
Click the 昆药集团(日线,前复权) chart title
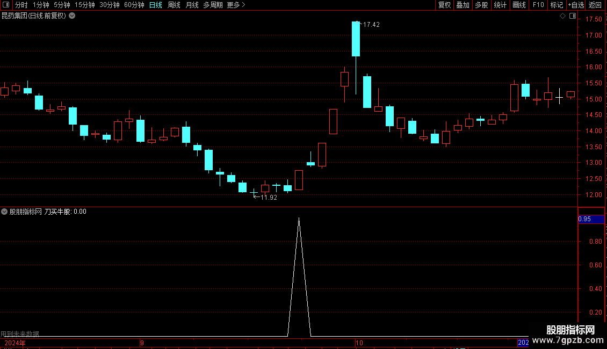[x=34, y=16]
